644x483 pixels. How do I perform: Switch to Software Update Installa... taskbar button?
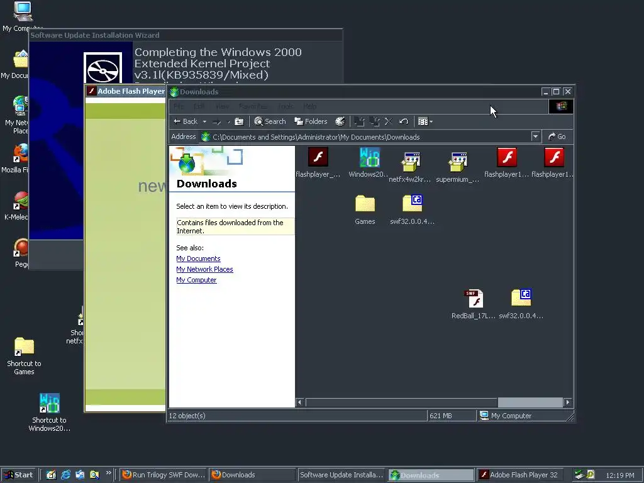pos(341,475)
